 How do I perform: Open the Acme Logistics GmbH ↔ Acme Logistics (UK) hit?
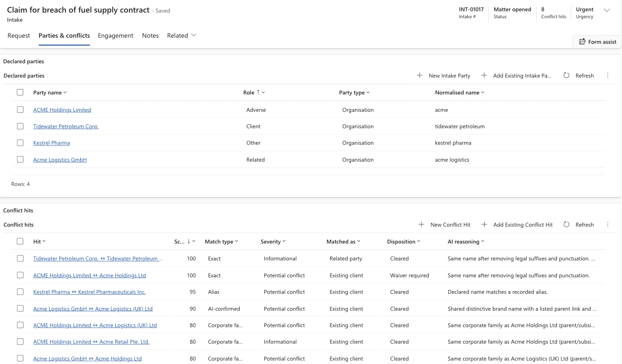[93, 309]
